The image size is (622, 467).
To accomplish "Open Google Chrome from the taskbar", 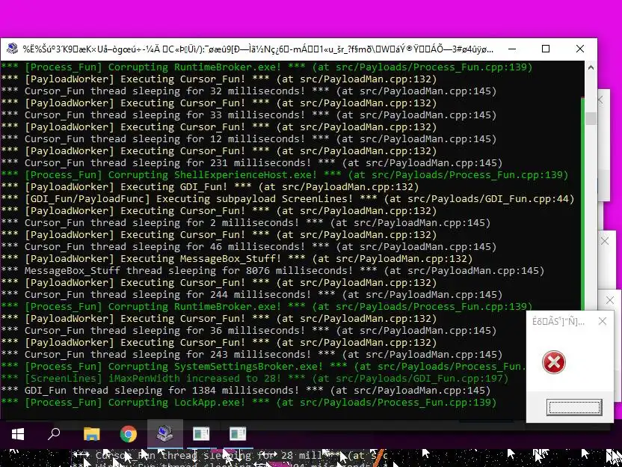I will point(128,434).
